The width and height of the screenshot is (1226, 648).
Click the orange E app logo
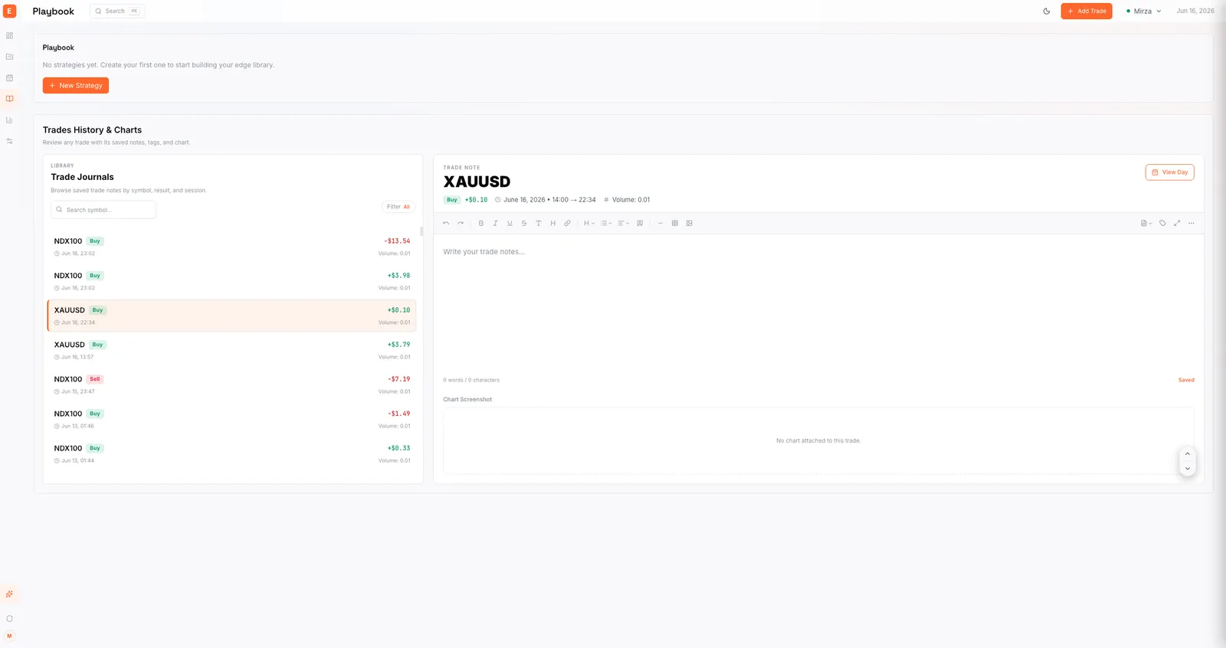point(10,11)
